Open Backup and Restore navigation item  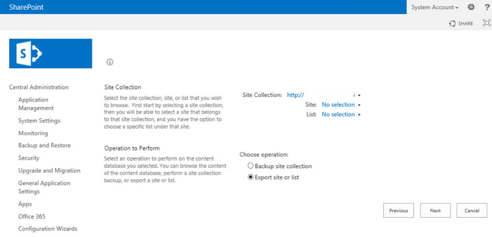pyautogui.click(x=44, y=145)
